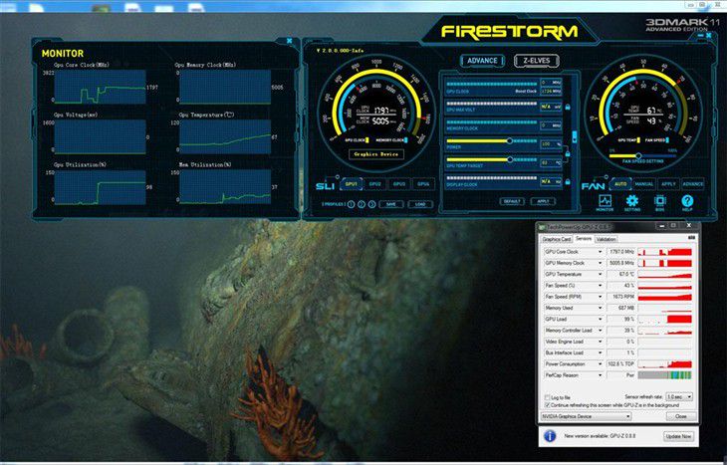Viewport: 727px width, 465px height.
Task: Click ADVANCE in the FAN row
Action: pyautogui.click(x=693, y=184)
